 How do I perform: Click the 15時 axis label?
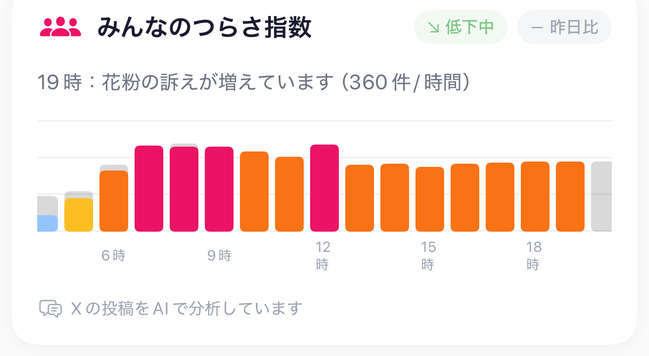point(428,256)
